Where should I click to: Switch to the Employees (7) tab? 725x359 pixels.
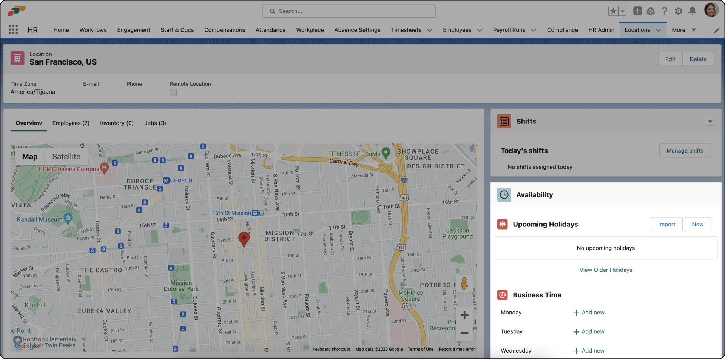(71, 123)
